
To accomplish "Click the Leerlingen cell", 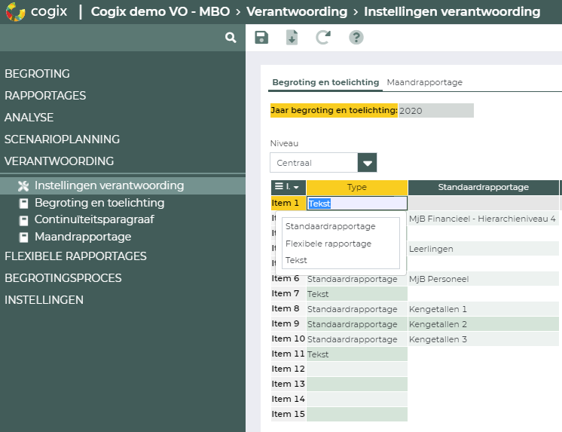I will [483, 249].
